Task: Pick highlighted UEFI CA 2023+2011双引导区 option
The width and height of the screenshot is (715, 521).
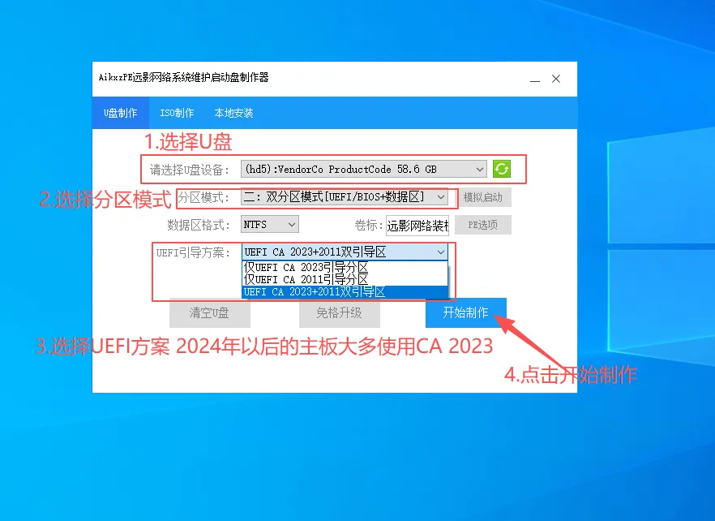Action: point(345,292)
